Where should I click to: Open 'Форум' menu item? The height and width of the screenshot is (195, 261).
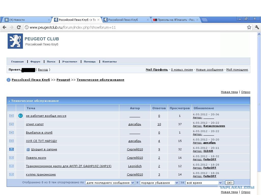pyautogui.click(x=35, y=62)
